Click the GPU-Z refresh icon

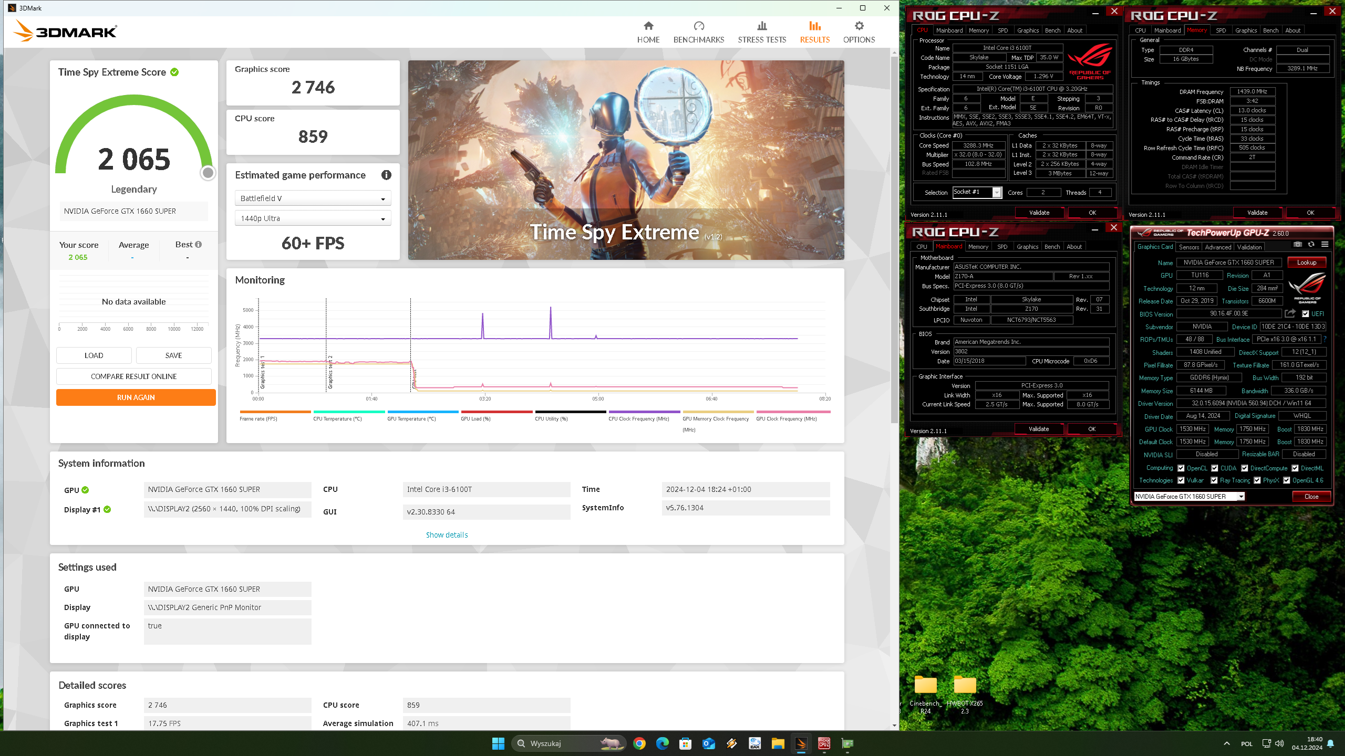(1311, 244)
